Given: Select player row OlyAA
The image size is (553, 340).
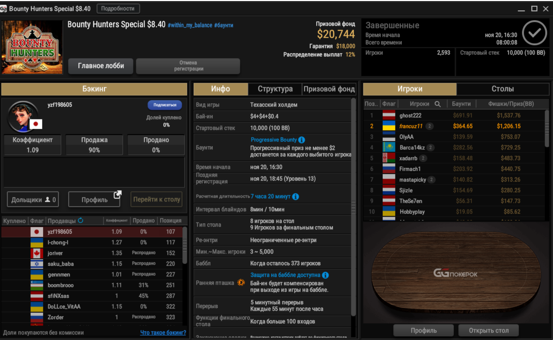Looking at the screenshot, I should (x=454, y=137).
